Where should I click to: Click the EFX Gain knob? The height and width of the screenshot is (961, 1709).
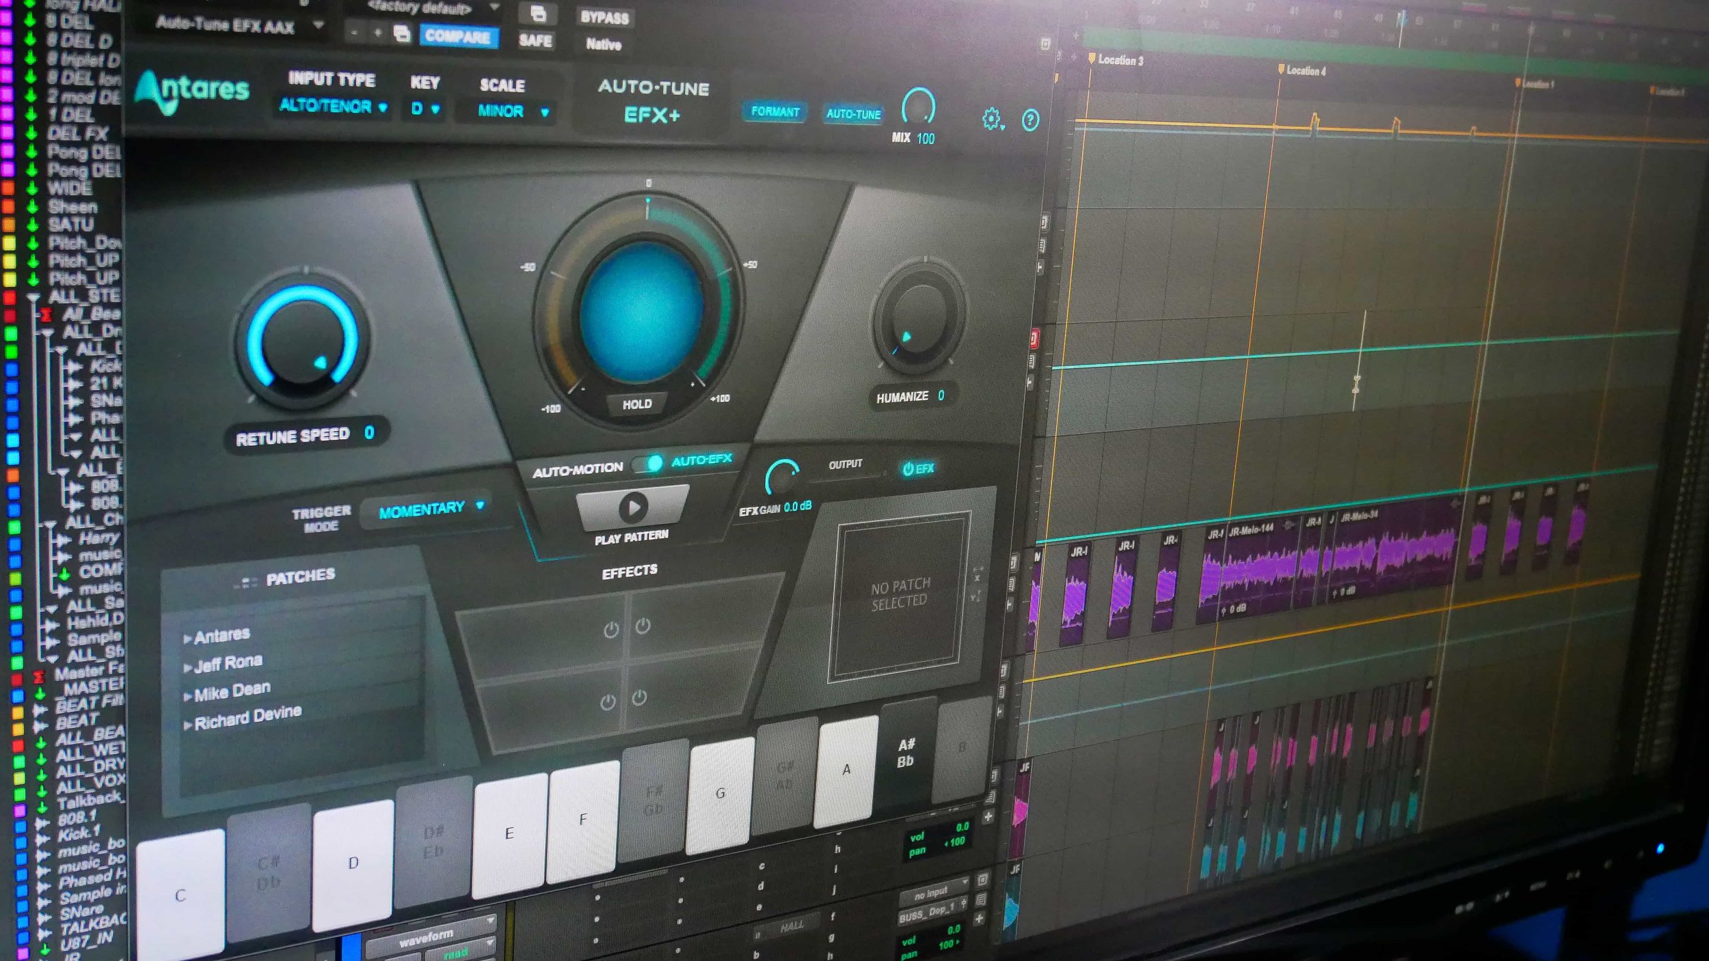coord(782,477)
